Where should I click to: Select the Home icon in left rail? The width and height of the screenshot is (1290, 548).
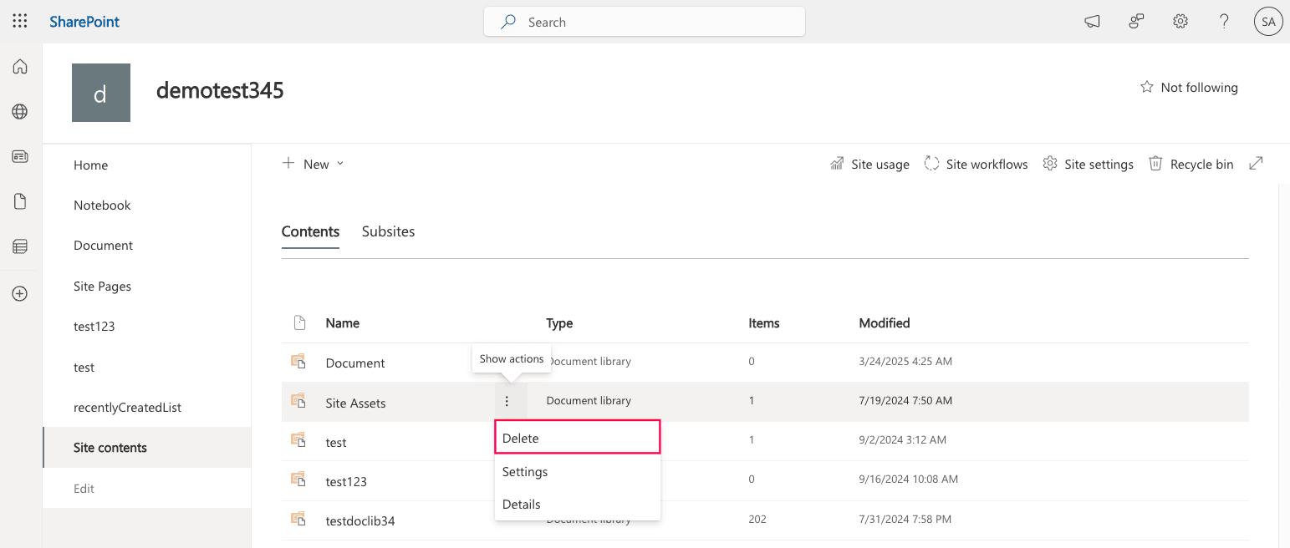19,66
